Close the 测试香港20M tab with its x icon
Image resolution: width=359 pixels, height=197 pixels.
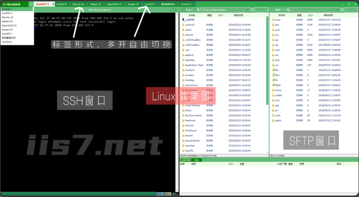point(178,4)
